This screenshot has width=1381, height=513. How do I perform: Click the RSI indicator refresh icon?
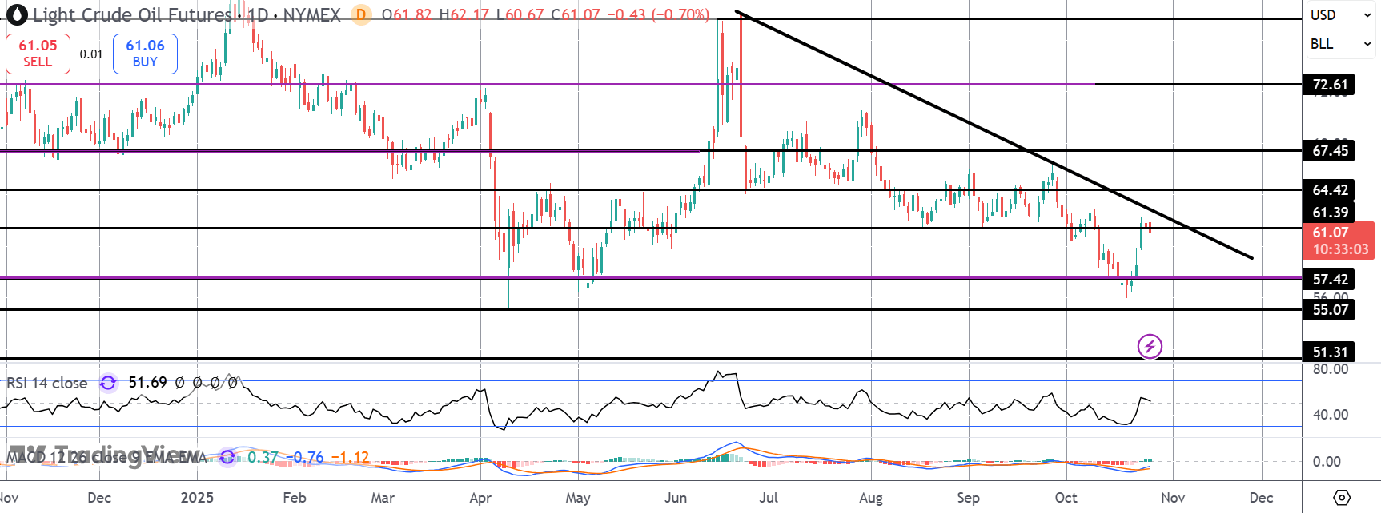coord(108,383)
